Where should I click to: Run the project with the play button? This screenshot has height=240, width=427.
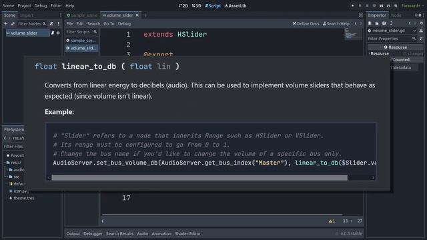pyautogui.click(x=353, y=5)
